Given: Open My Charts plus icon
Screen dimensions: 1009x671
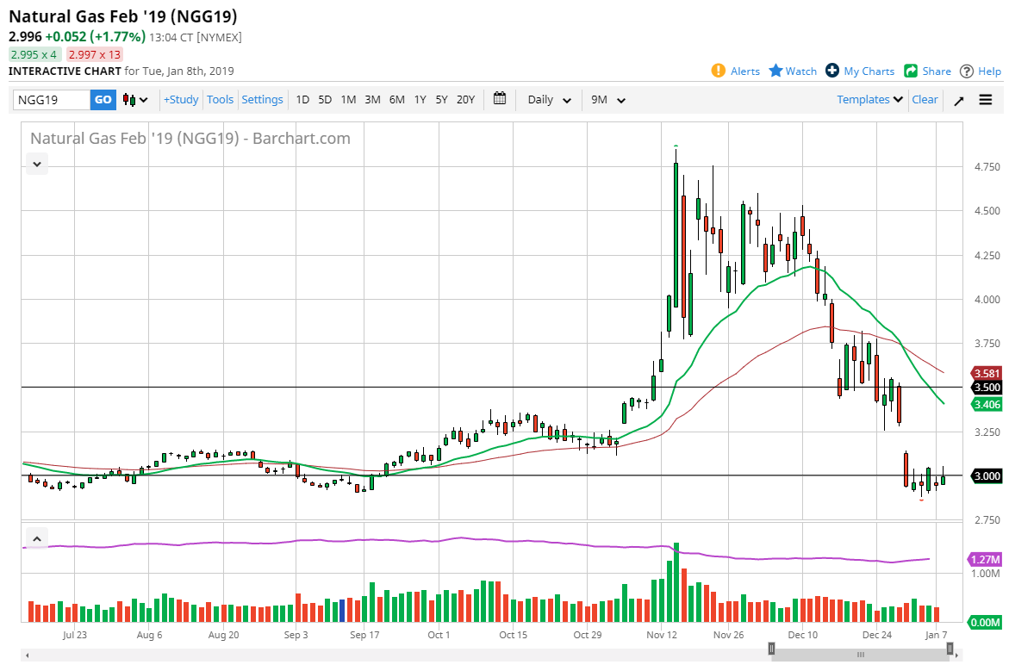Looking at the screenshot, I should [832, 71].
